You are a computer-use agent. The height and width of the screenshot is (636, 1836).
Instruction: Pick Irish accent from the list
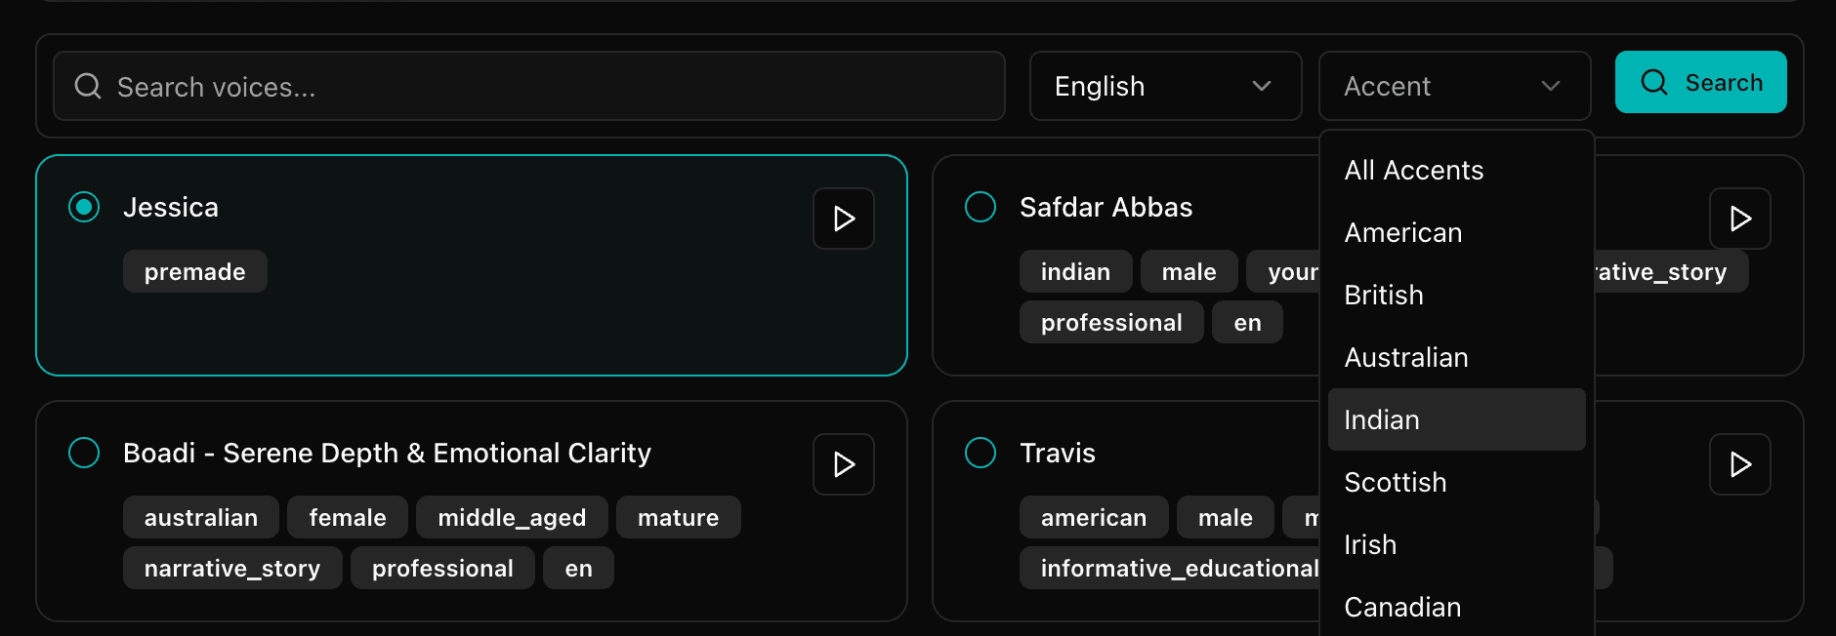click(x=1369, y=545)
